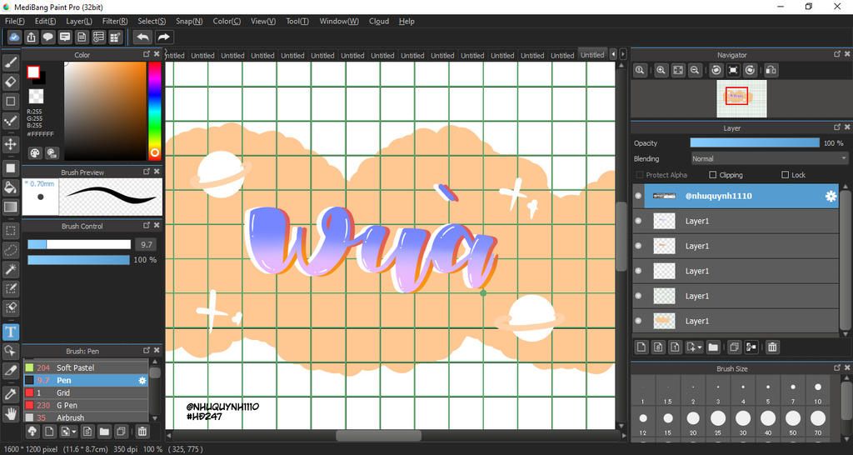Zoom out using Navigator minus magnifier

(694, 70)
